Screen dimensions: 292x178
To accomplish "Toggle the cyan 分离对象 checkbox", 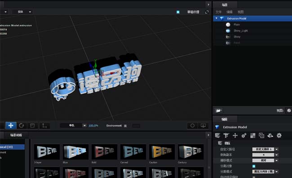I will pos(254,166).
